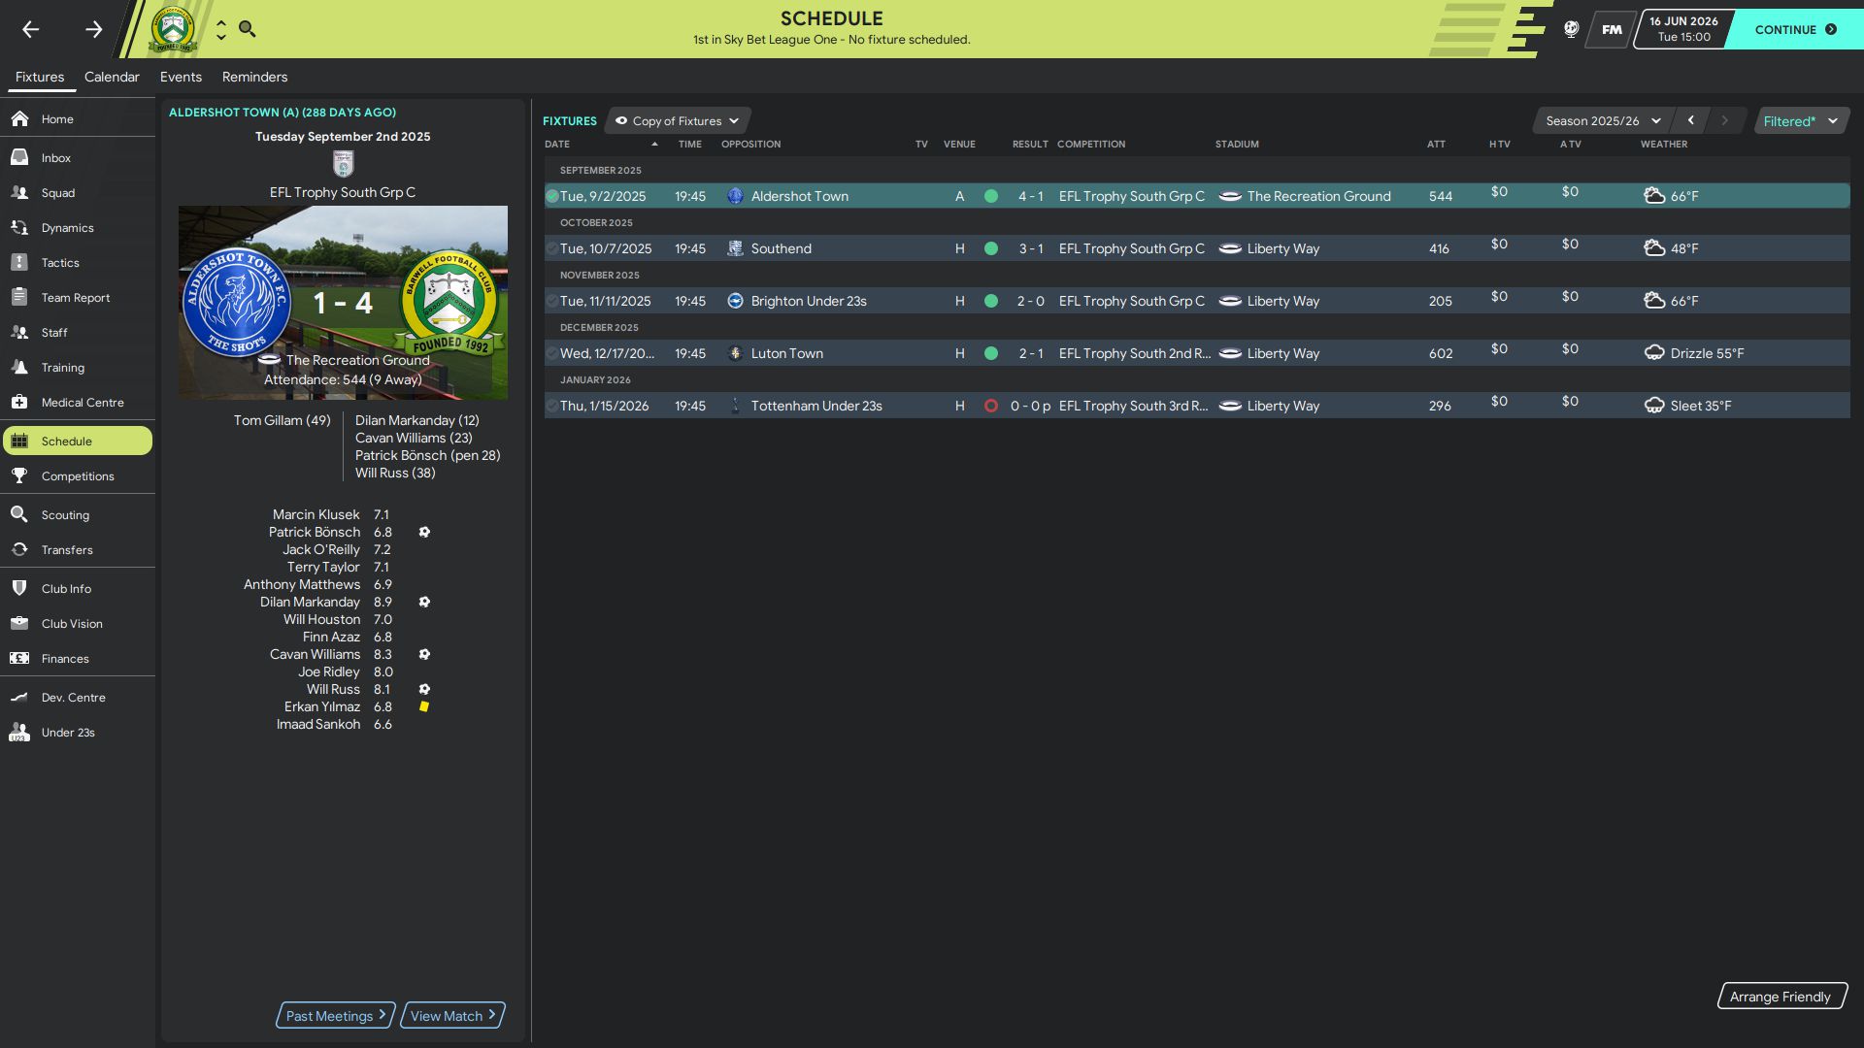
Task: Click the Aldershot 1-4 Barwell match photo
Action: pos(343,302)
